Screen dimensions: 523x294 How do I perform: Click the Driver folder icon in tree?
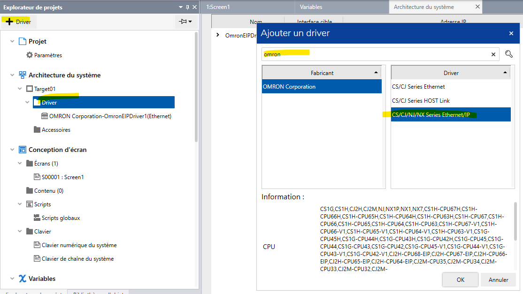pos(37,102)
